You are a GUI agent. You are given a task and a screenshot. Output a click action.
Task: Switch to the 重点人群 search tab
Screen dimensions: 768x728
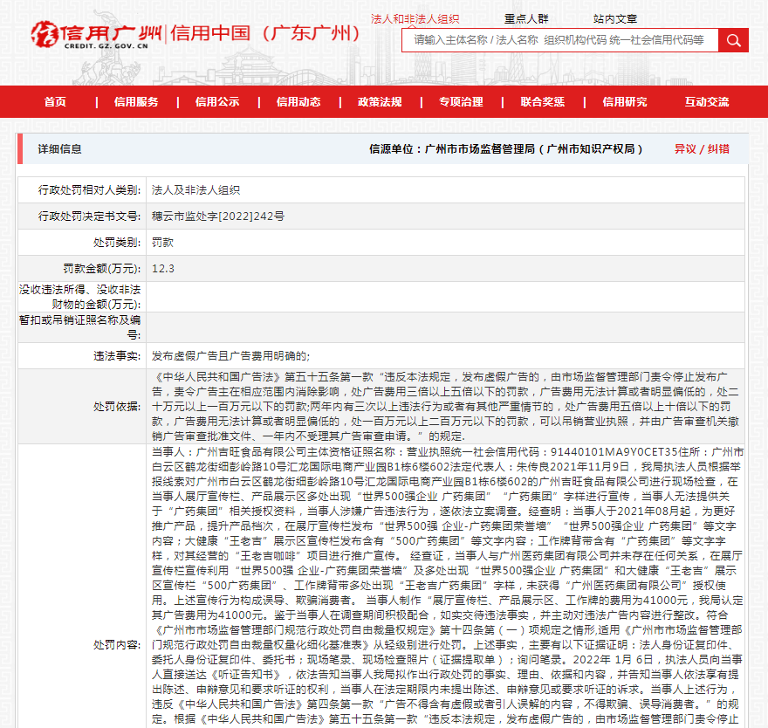pos(526,18)
